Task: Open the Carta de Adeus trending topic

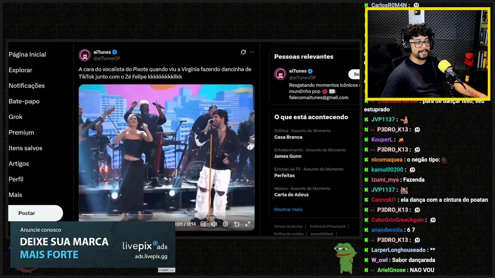Action: [291, 195]
